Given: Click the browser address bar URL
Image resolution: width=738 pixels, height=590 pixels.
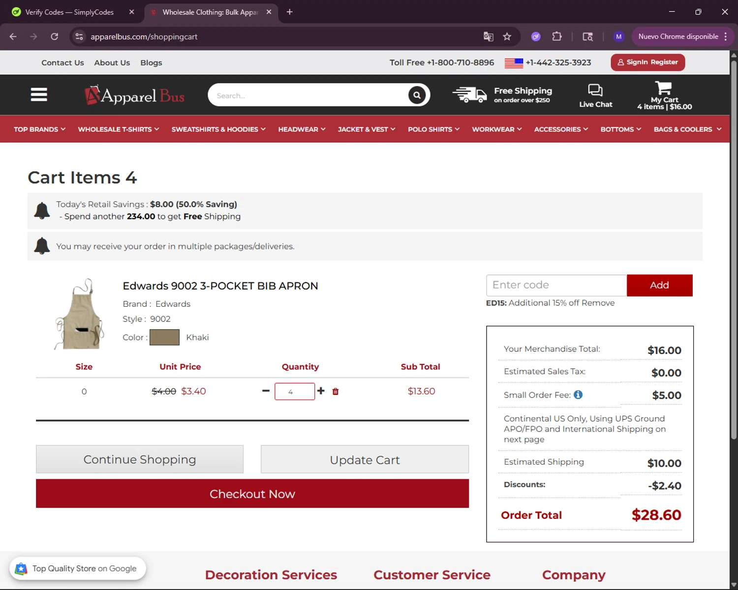Looking at the screenshot, I should coord(144,36).
